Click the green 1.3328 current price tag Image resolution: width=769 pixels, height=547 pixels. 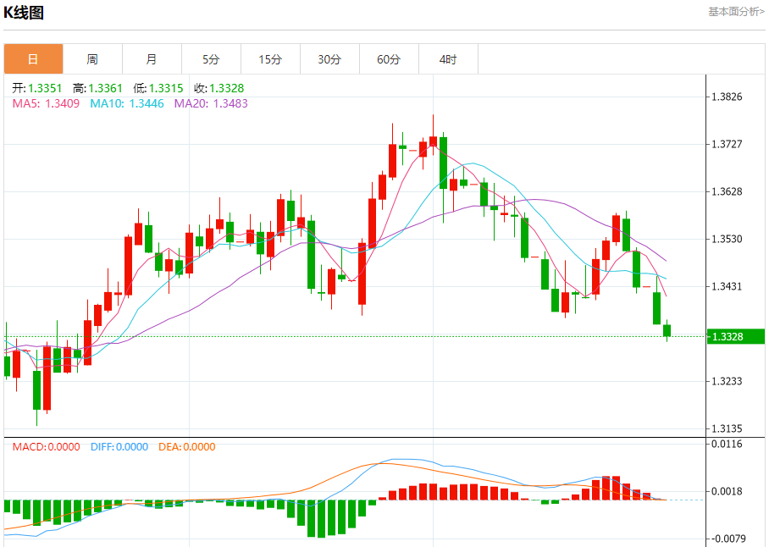click(736, 337)
